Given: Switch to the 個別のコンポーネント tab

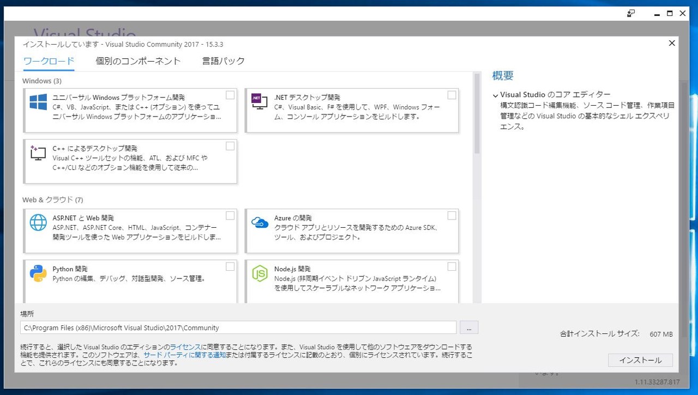Looking at the screenshot, I should (138, 61).
